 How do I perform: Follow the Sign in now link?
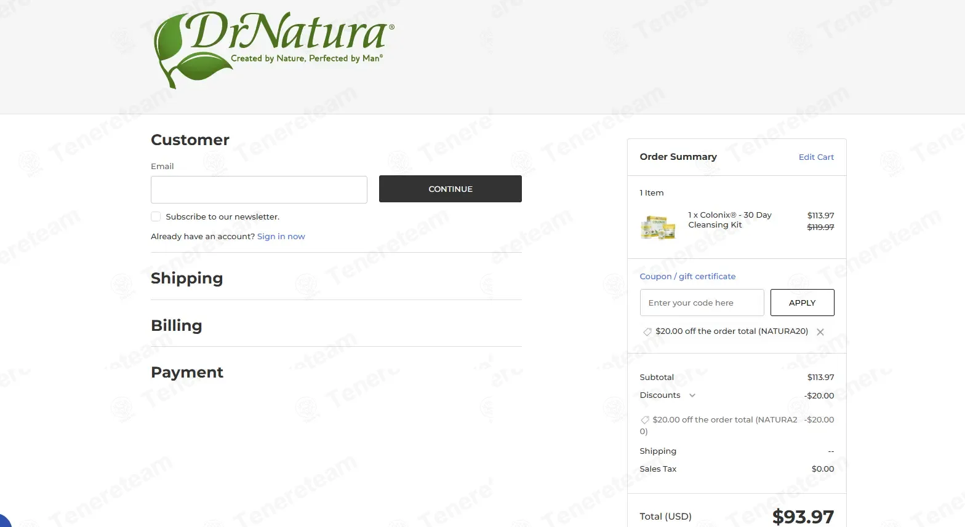point(281,236)
